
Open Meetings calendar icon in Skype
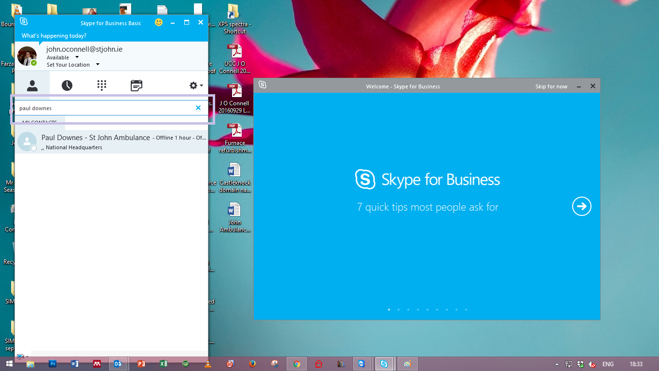[137, 86]
